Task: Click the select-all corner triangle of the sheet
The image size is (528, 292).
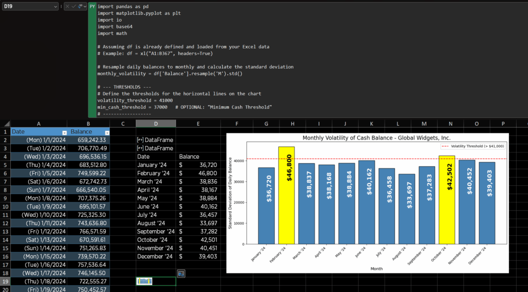Action: point(5,124)
